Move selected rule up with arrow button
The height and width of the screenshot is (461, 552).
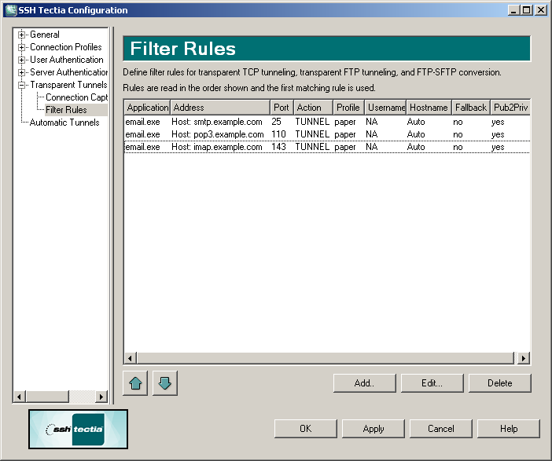pos(135,383)
